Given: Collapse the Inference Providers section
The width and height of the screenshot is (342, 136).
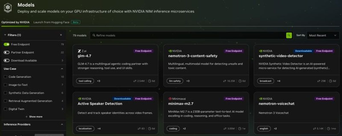Looking at the screenshot, I should pyautogui.click(x=62, y=124).
